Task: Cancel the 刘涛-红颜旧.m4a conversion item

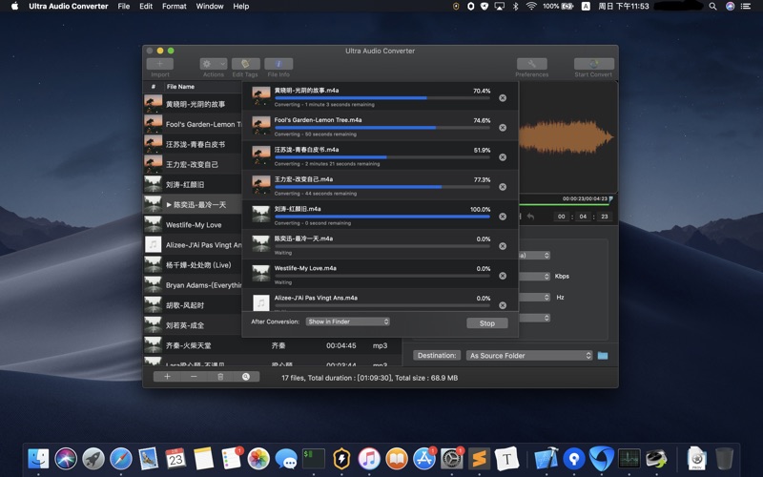Action: pyautogui.click(x=503, y=217)
